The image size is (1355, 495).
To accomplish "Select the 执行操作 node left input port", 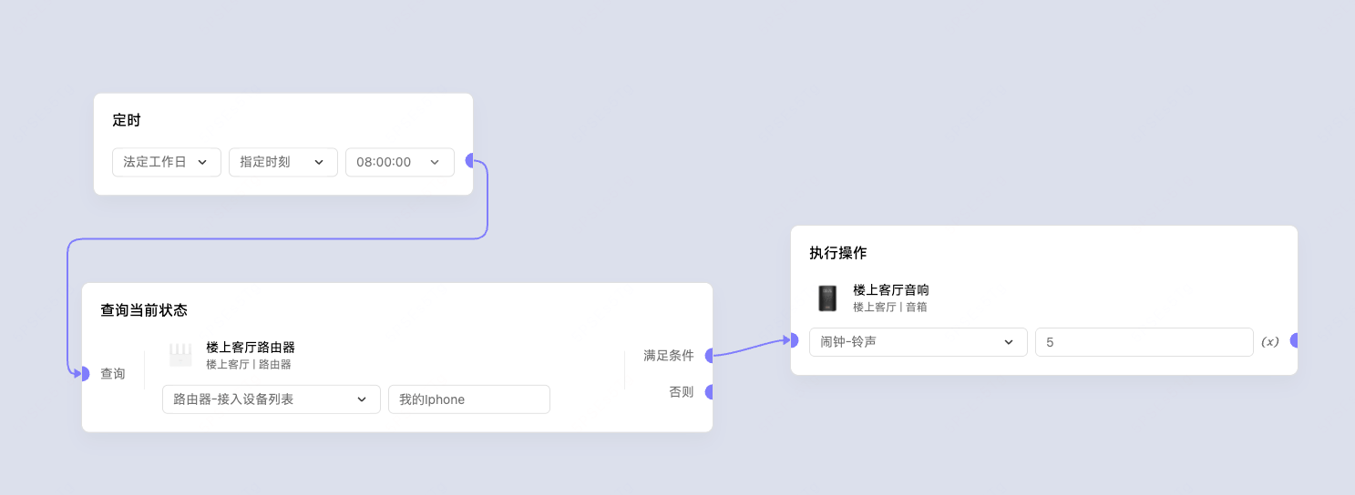I will [793, 340].
